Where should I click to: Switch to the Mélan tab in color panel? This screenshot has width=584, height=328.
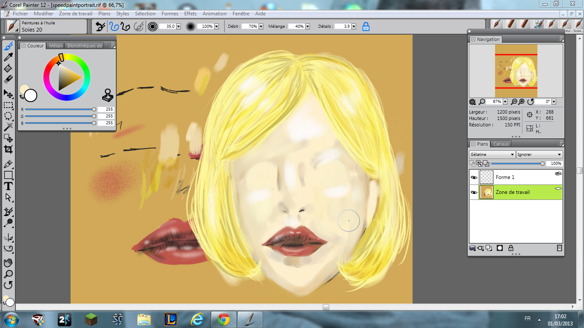[55, 46]
